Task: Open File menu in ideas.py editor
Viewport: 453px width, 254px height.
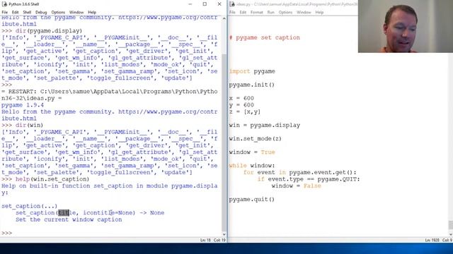Action: pos(232,13)
